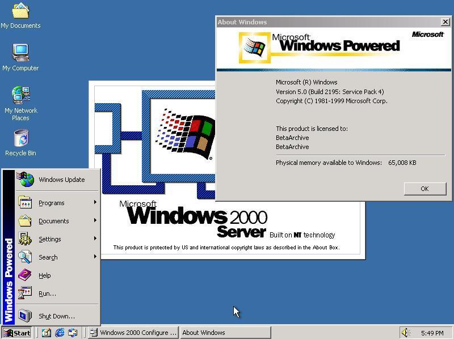
Task: Click the 65,008 KB memory value
Action: click(x=402, y=163)
